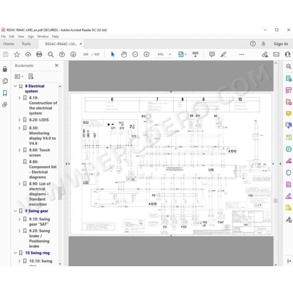Open the Window menu

click(43, 36)
